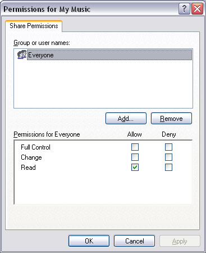
Task: Check Allow for Full Control
Action: pyautogui.click(x=135, y=147)
